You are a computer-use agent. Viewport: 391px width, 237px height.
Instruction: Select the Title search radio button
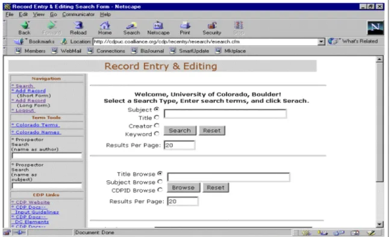pyautogui.click(x=157, y=117)
